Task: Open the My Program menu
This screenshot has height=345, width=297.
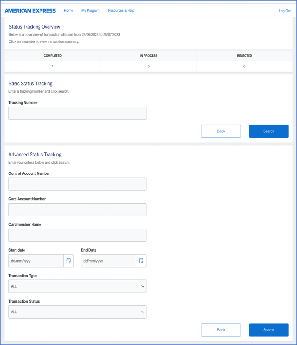Action: (90, 10)
